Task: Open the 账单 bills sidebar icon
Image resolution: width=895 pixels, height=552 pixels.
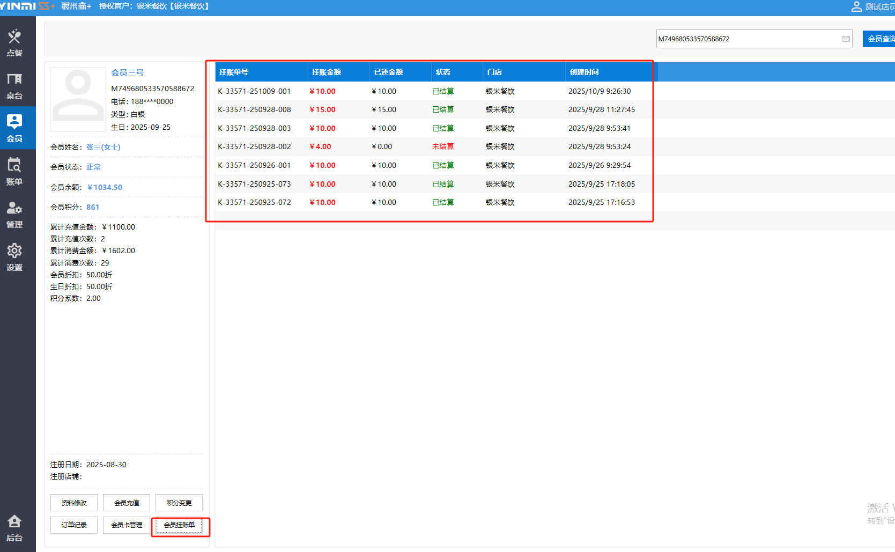Action: click(14, 171)
